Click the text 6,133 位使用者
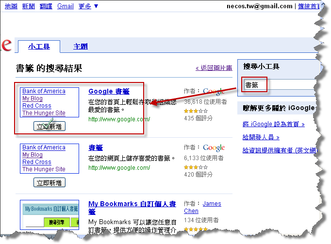 [204, 158]
